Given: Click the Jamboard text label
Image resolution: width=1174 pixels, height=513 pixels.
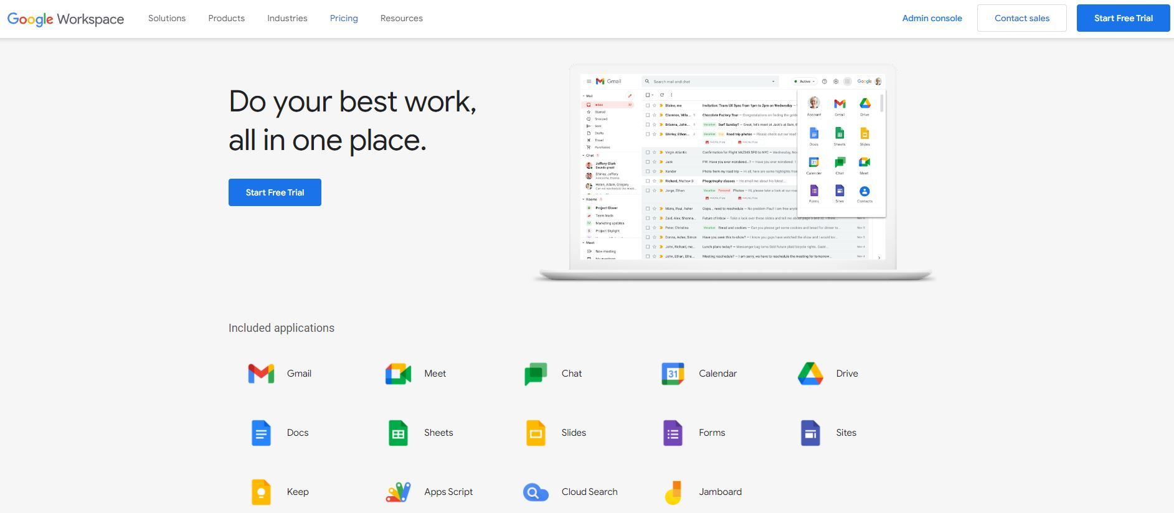Looking at the screenshot, I should tap(720, 492).
